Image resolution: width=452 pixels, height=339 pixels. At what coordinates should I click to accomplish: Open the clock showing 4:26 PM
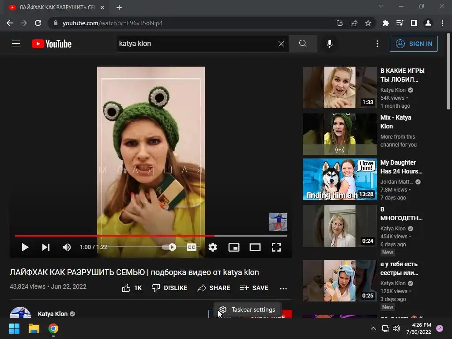418,328
